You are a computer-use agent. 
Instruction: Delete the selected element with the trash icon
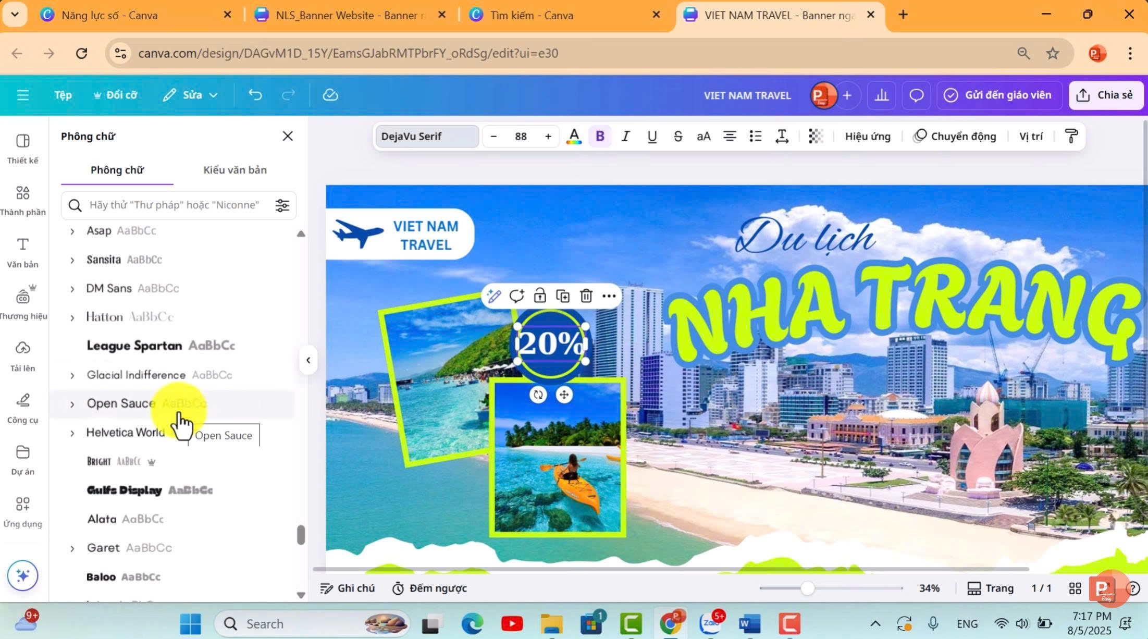pos(586,296)
